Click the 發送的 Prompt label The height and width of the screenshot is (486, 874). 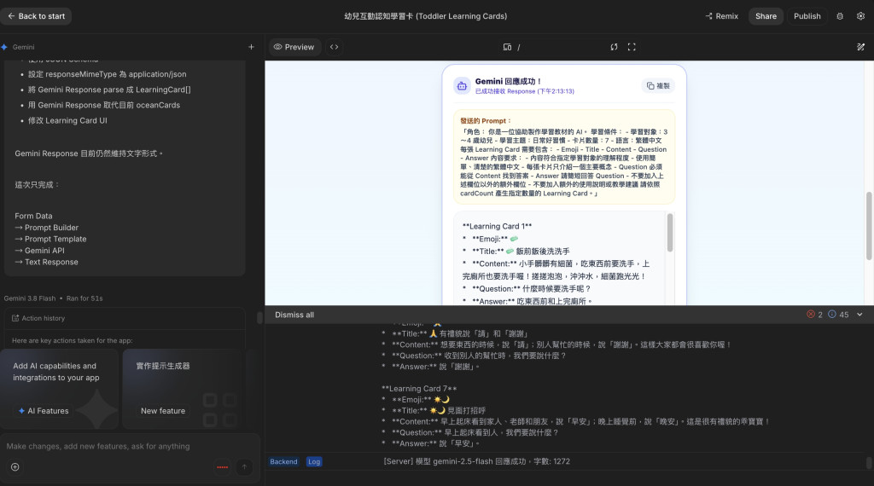(486, 121)
